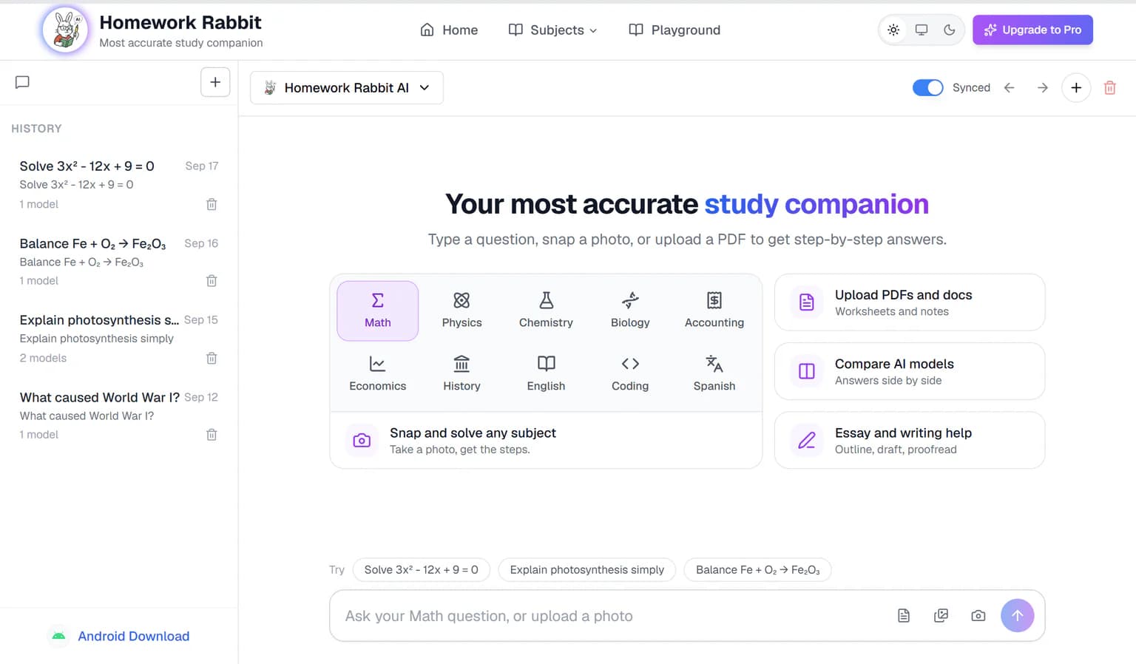Open history item 'Balance Fe + O₂ → Fe₂O₃'

(x=118, y=262)
